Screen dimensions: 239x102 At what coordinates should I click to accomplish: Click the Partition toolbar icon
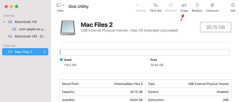pyautogui.click(x=171, y=5)
